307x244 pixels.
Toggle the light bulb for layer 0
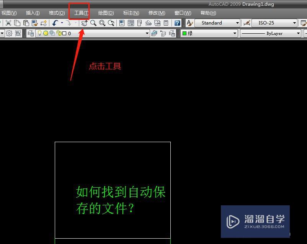[40, 33]
